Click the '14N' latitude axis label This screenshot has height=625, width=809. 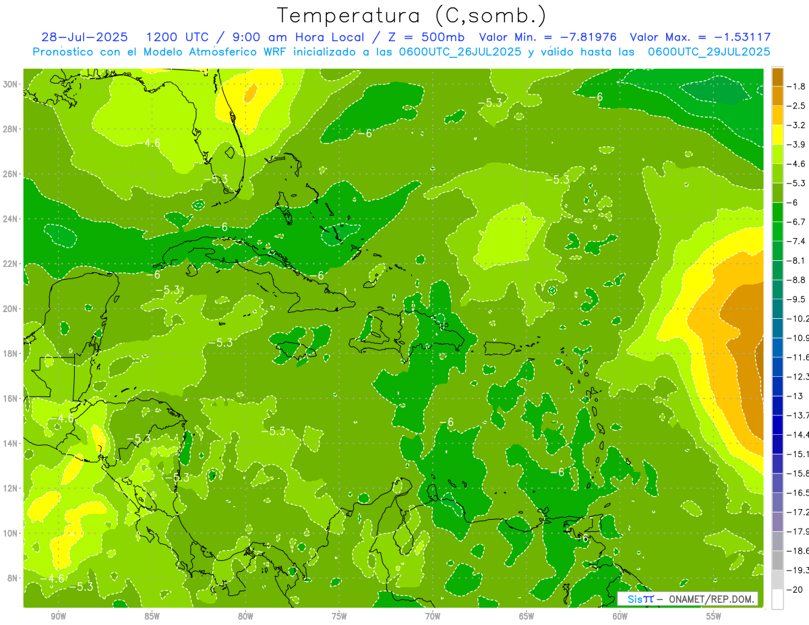coord(11,443)
